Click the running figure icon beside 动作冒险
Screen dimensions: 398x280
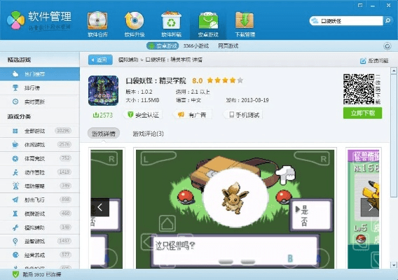[15, 172]
